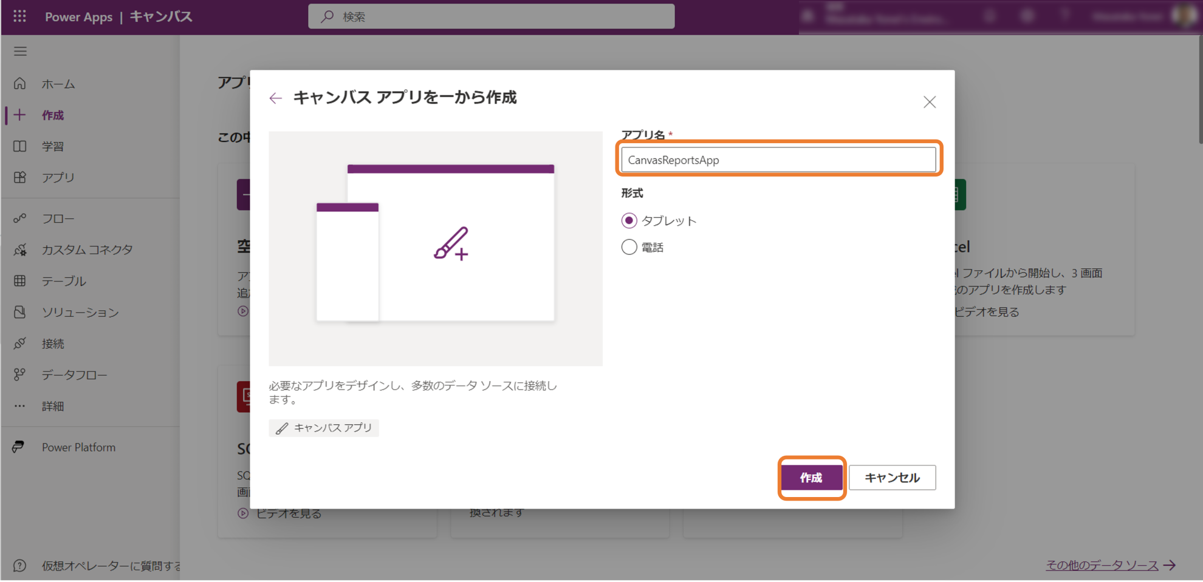Click the page vertical scrollbar
This screenshot has height=582, width=1203.
click(1199, 89)
